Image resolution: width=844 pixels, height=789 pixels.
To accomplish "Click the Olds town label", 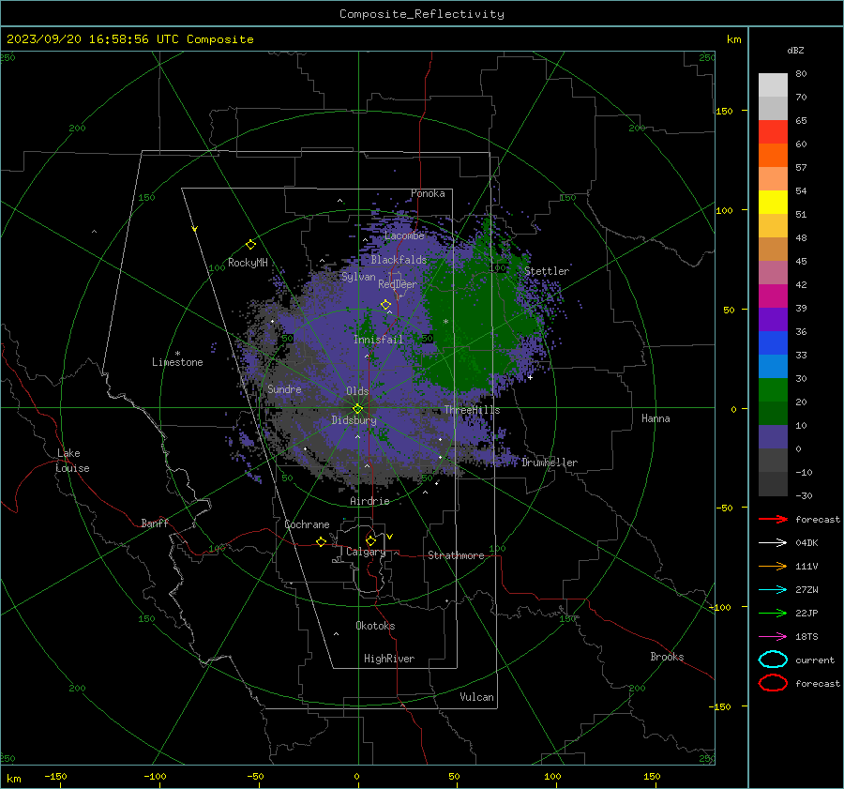I will (x=357, y=390).
